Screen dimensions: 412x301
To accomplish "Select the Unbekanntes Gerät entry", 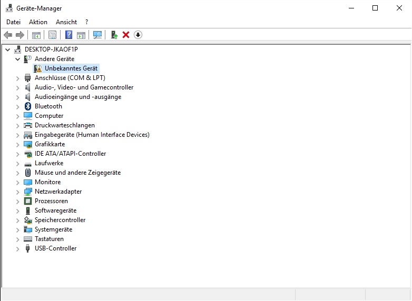I will pos(71,68).
